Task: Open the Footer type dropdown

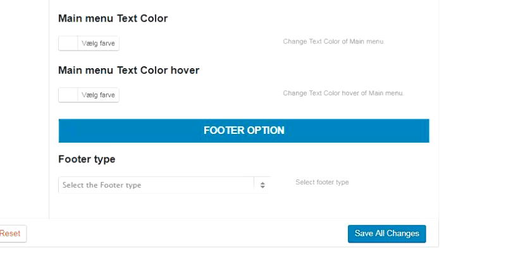Action: coord(163,185)
